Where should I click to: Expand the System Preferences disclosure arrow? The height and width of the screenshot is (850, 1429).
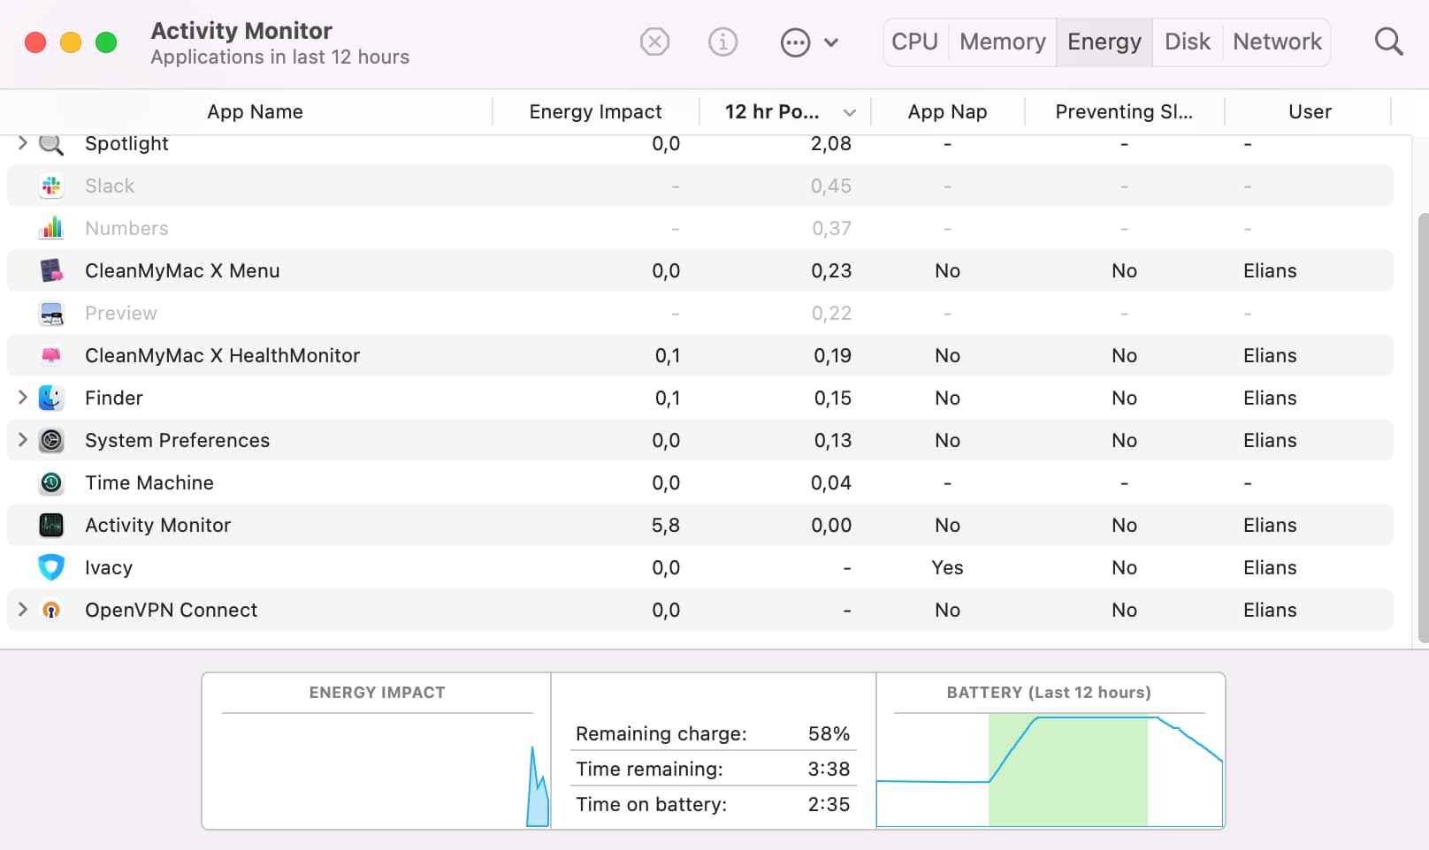(x=22, y=439)
